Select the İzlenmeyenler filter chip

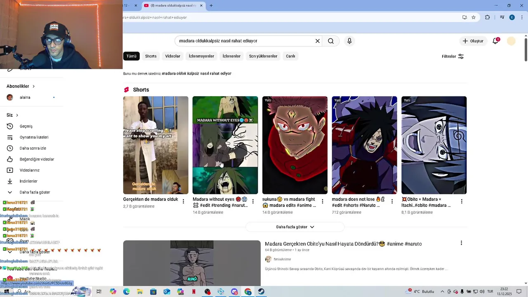coord(201,56)
